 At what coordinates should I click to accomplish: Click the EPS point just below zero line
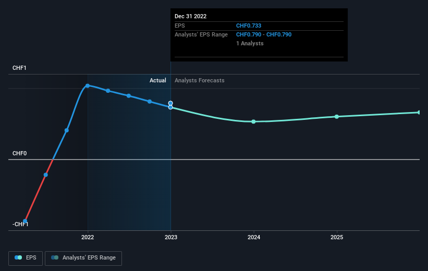[45, 175]
